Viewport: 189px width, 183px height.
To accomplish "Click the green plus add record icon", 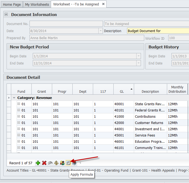I will coord(38,163).
